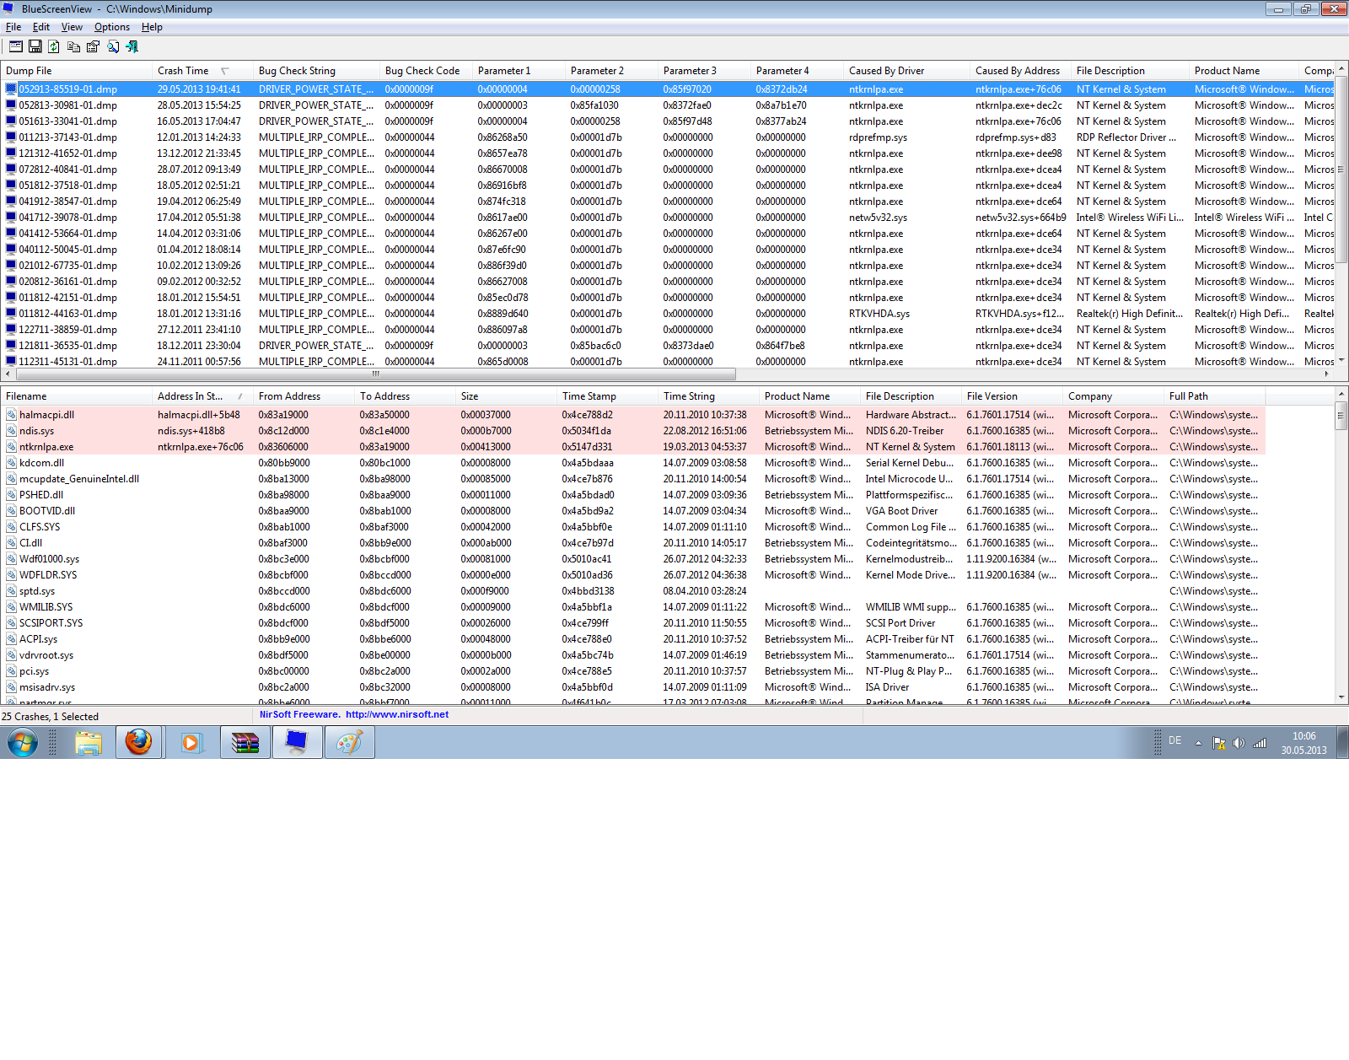
Task: Click the ACPI.sys file icon
Action: 12,639
